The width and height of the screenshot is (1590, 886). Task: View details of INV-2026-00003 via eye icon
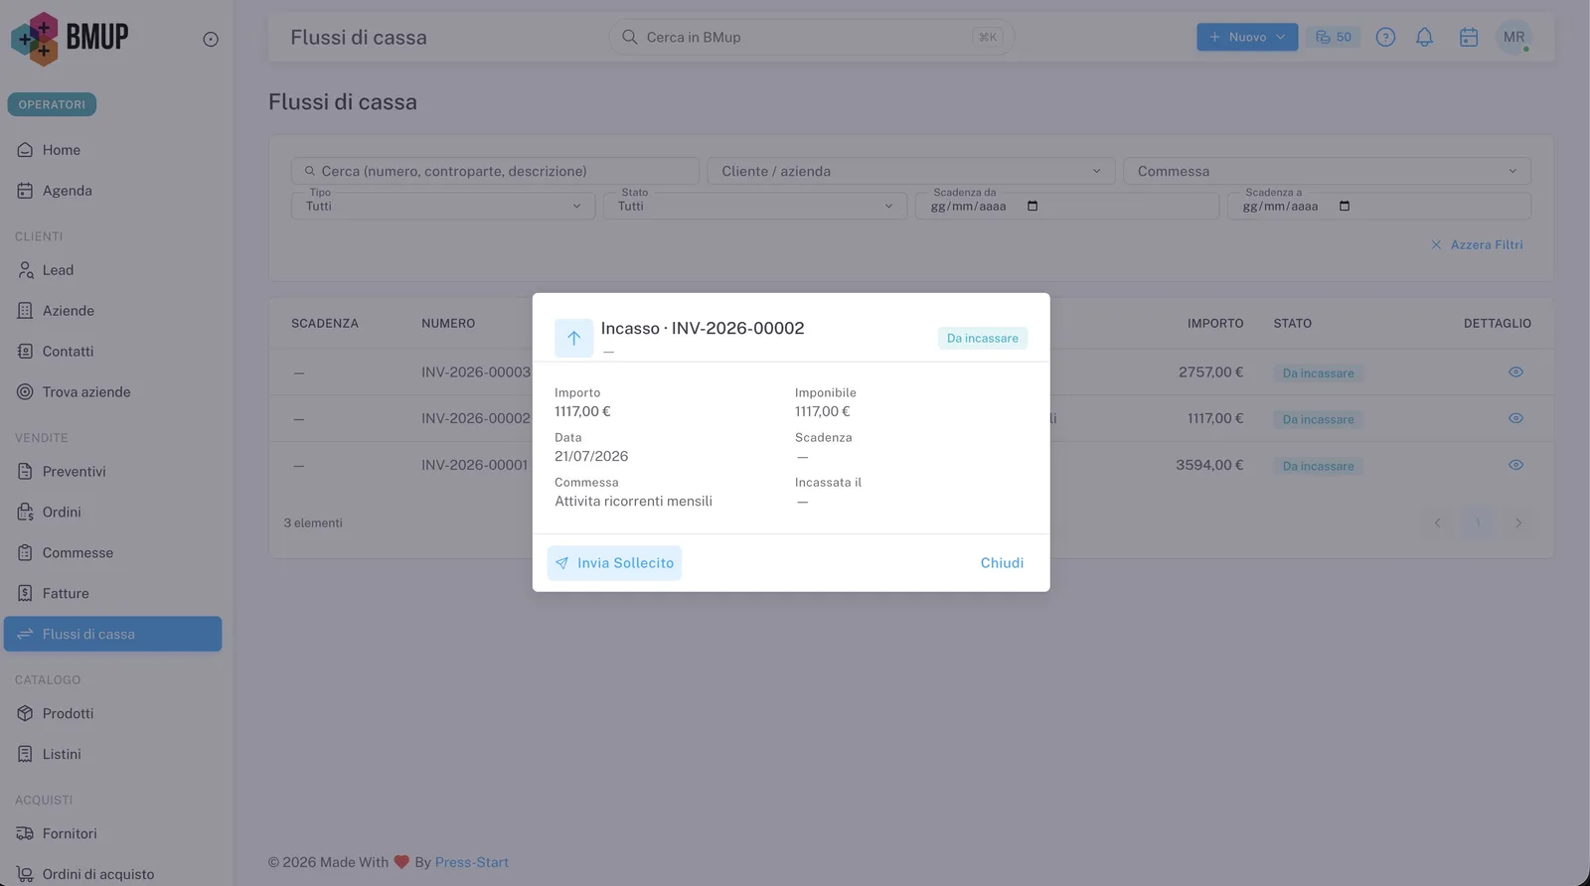[x=1515, y=371]
